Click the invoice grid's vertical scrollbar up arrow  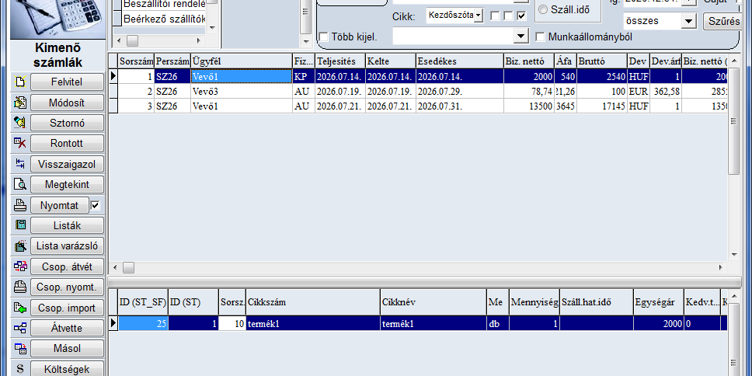pos(733,60)
